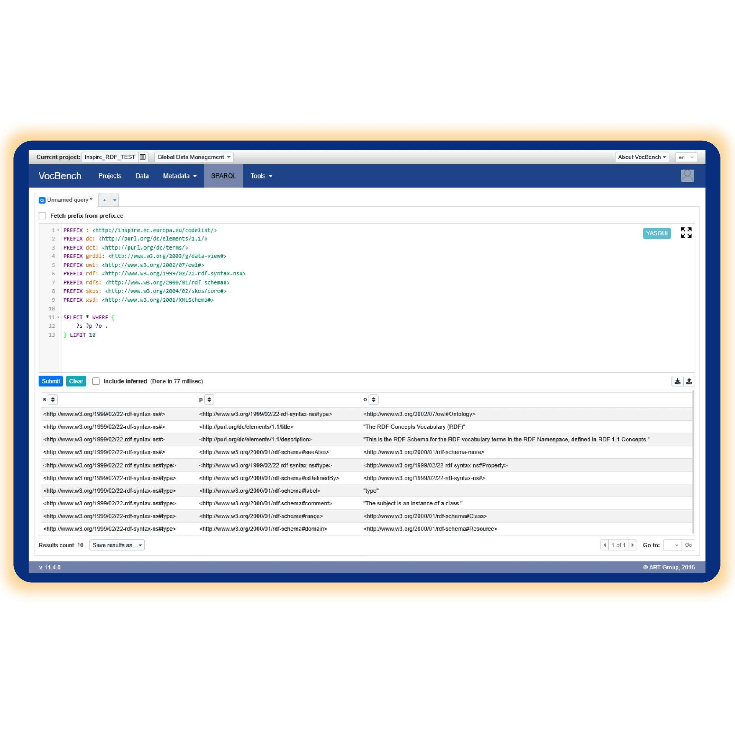
Task: Enable Fetch prefix from prefix.cc checkbox
Action: [x=42, y=216]
